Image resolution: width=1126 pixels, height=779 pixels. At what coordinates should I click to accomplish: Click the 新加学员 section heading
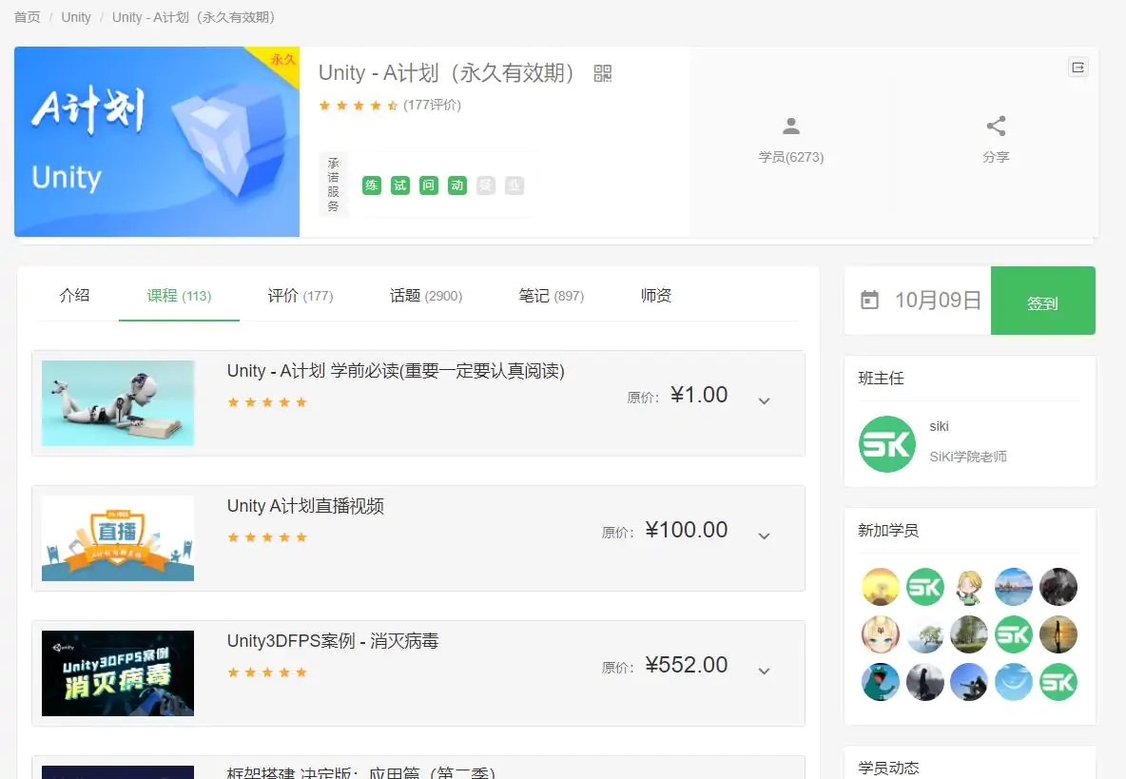click(888, 531)
